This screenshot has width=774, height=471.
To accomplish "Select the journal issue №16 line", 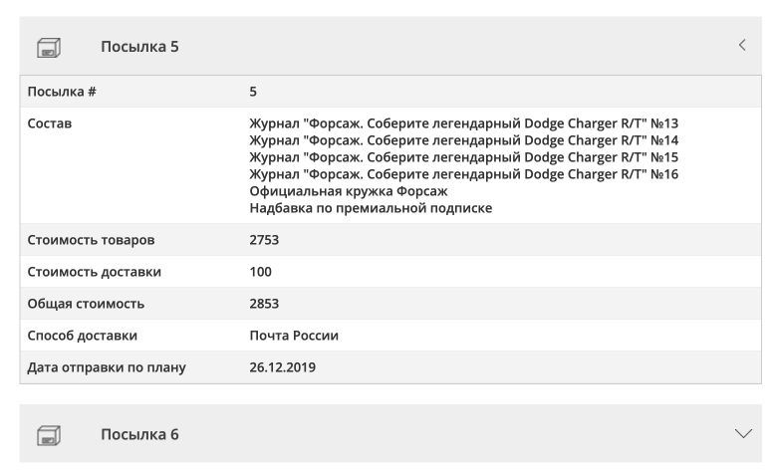I will [463, 174].
